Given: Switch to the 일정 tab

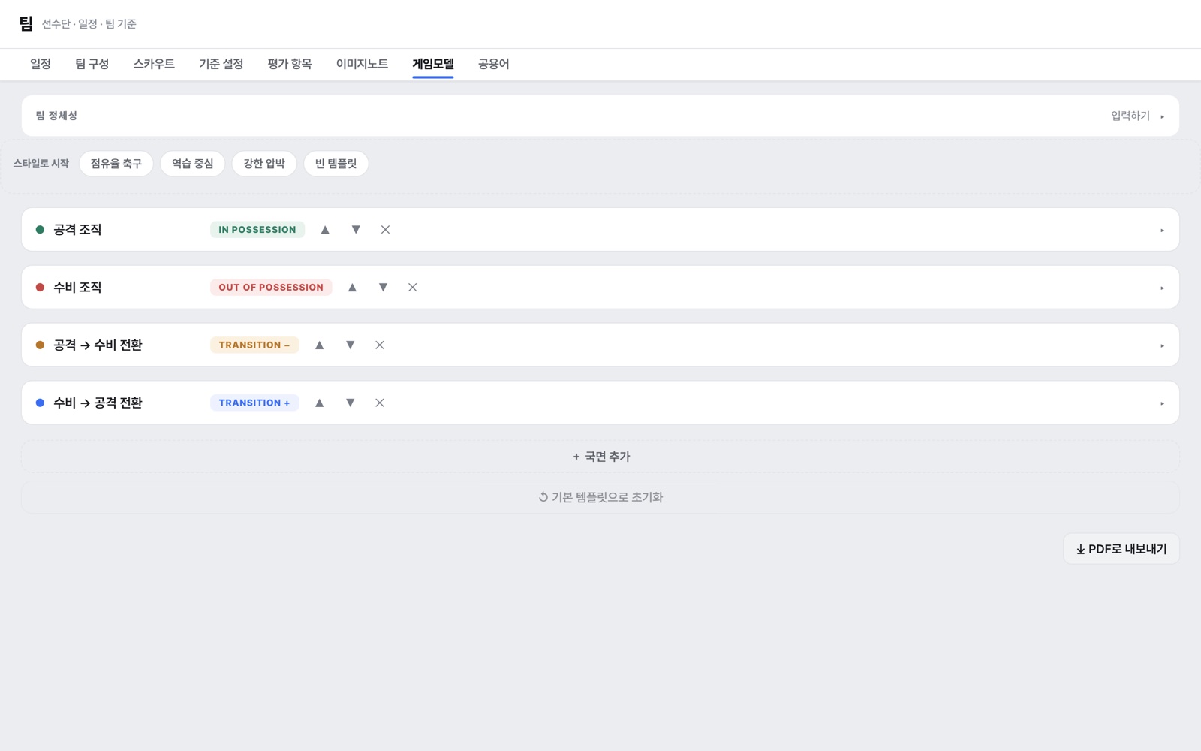Looking at the screenshot, I should (41, 65).
